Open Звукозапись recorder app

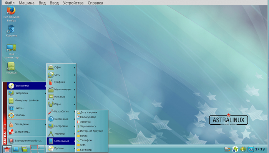point(92,126)
